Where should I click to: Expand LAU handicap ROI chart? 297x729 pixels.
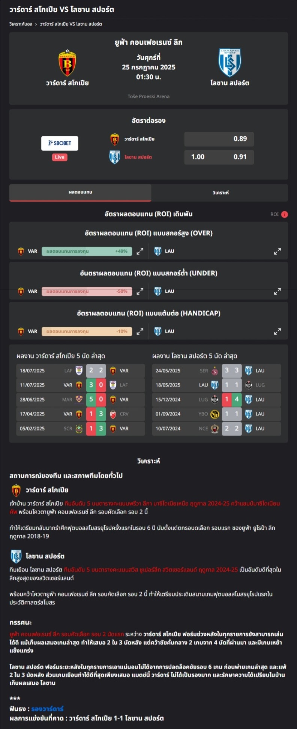[x=277, y=331]
